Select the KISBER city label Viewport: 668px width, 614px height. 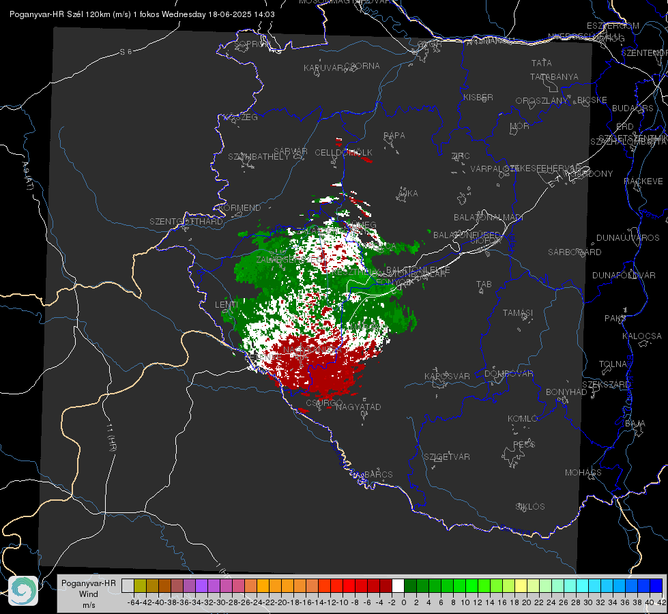[x=478, y=97]
